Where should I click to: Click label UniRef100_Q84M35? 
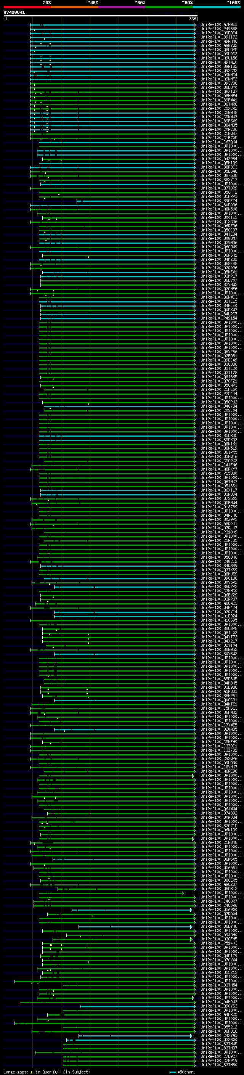coord(218,125)
